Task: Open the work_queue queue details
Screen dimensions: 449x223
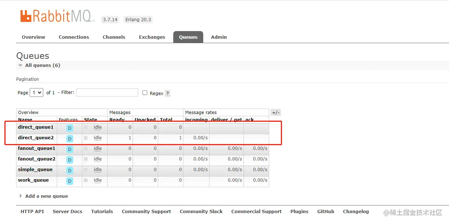Action: [33, 180]
